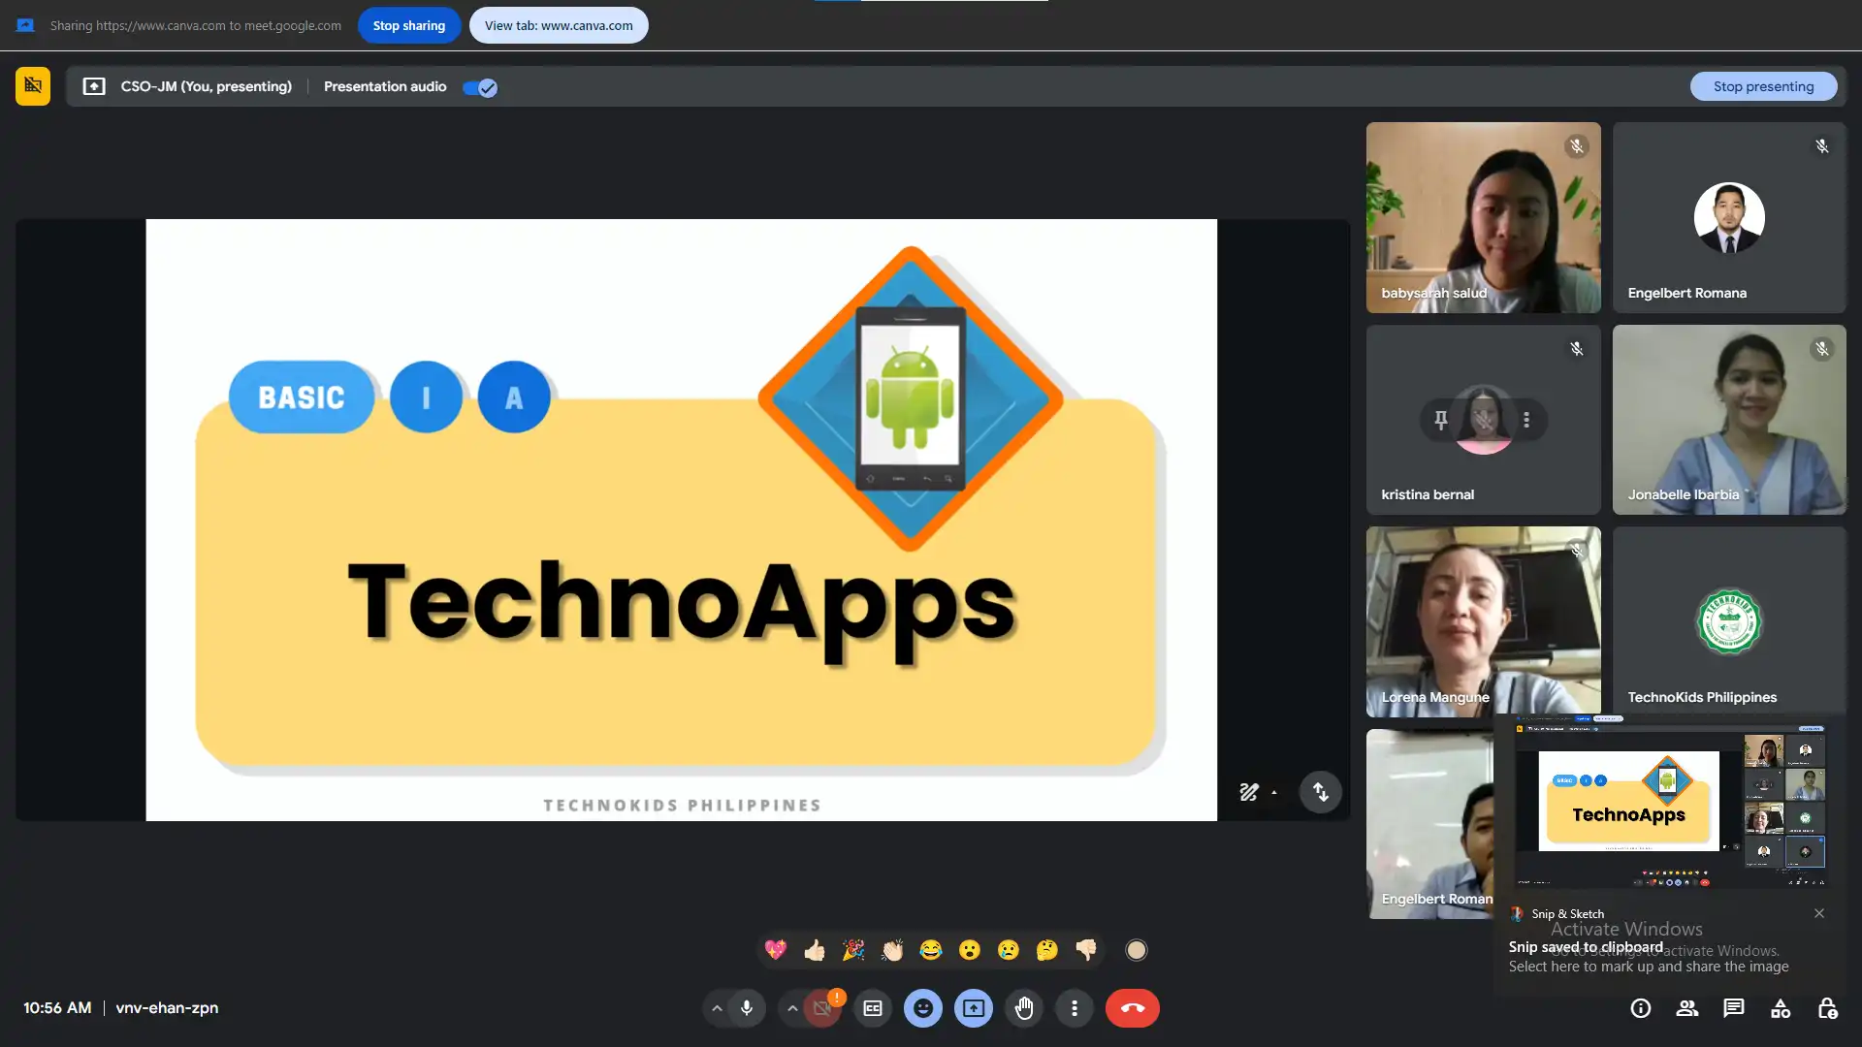Screen dimensions: 1862x1047
Task: Click the present screen icon beside CSO-JM
Action: point(94,86)
